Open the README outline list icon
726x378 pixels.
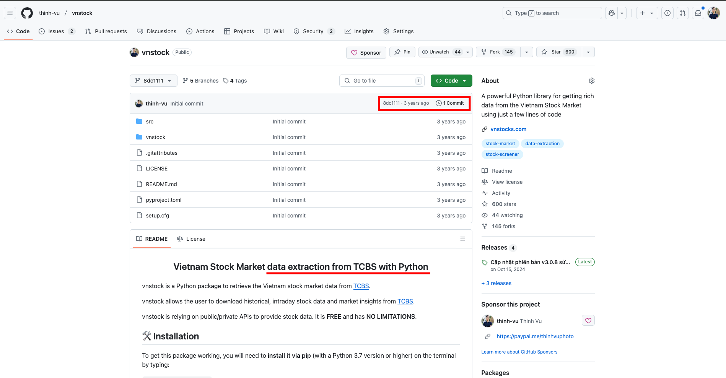tap(462, 238)
